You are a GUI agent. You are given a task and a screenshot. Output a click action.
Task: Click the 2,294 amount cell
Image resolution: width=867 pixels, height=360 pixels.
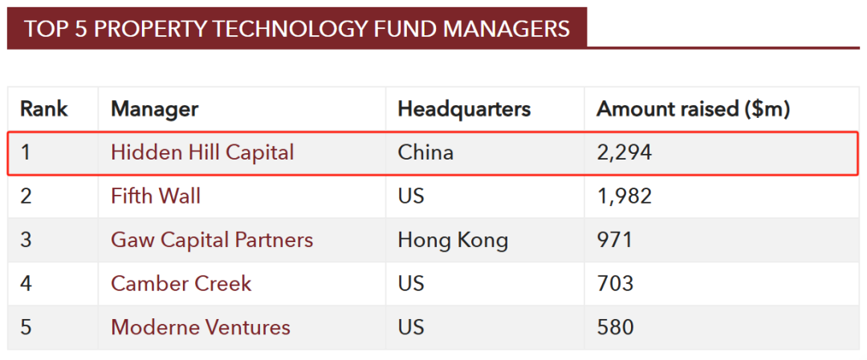tap(625, 152)
